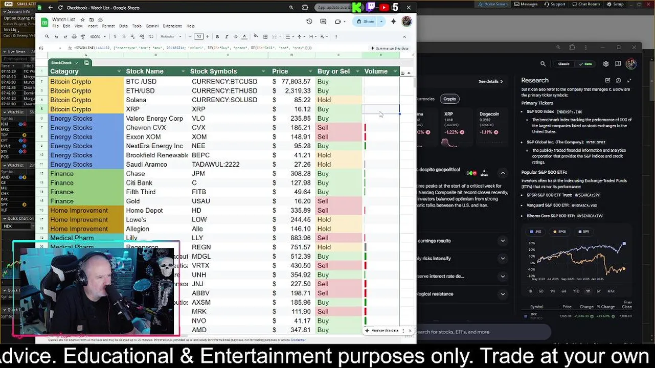
Task: Open the three-dot more toolbar options
Action: 336,37
